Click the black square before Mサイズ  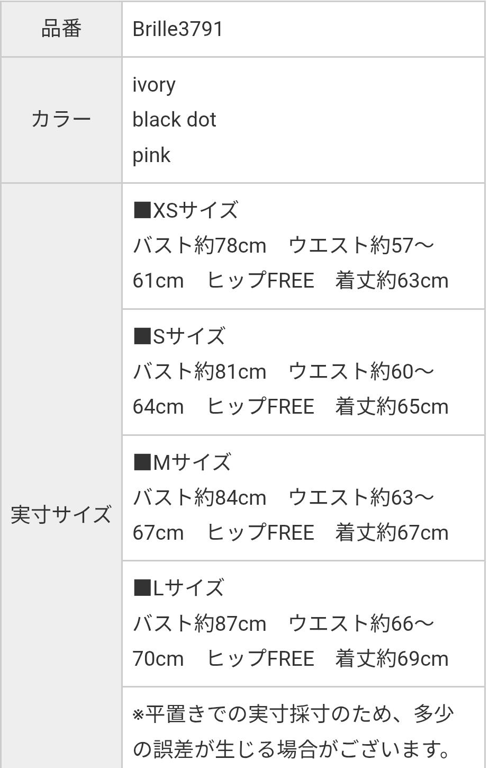coord(142,462)
